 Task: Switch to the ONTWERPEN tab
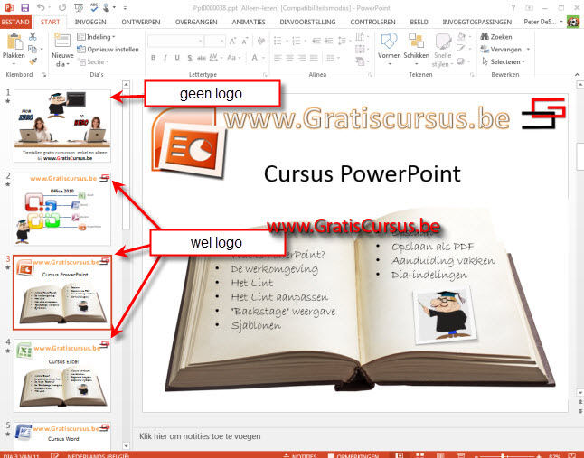click(x=141, y=22)
